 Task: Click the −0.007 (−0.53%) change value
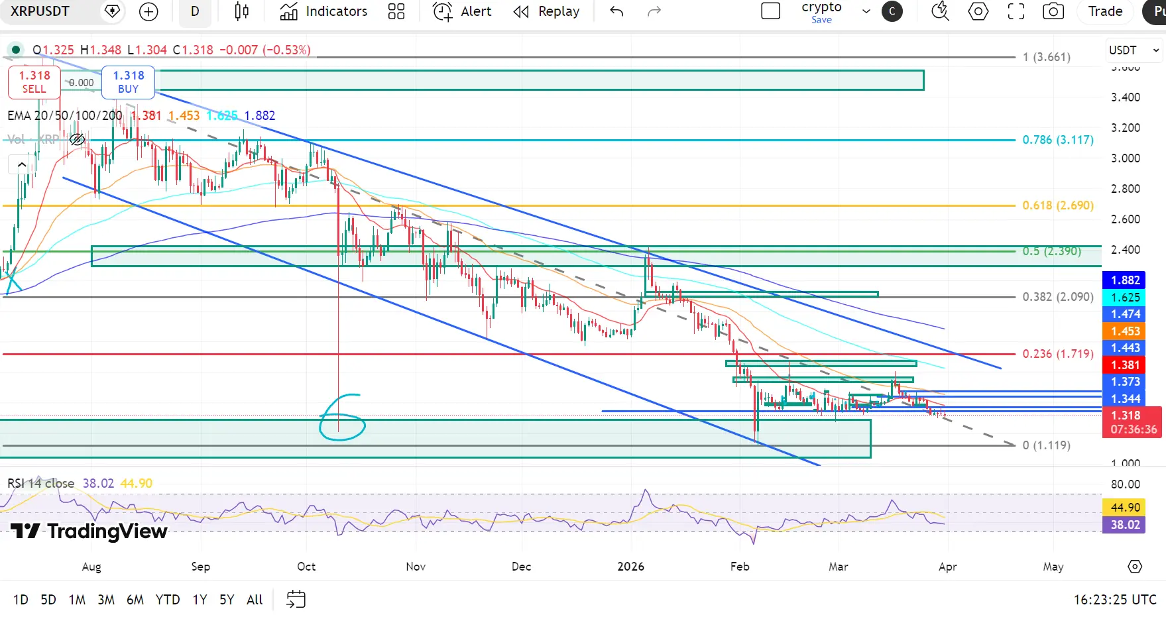(x=264, y=50)
